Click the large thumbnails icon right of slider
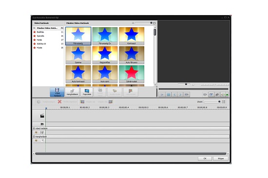Image resolution: width=268 pixels, height=178 pixels. tap(154, 23)
